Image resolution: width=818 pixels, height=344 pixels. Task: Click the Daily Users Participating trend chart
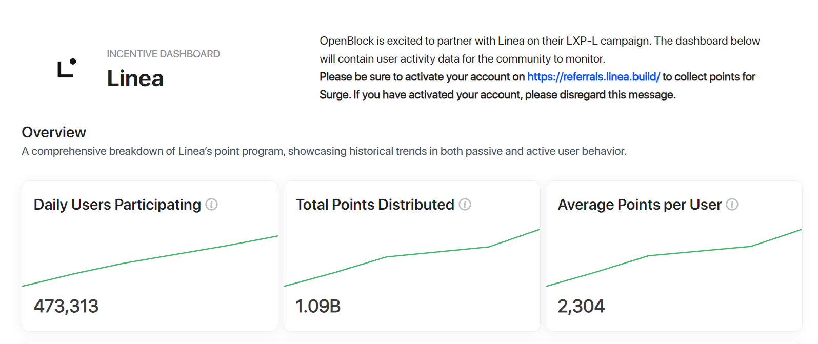point(150,261)
